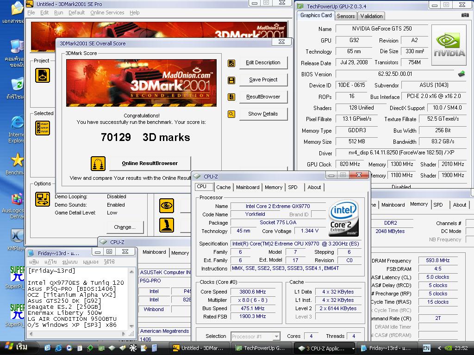Image resolution: width=474 pixels, height=355 pixels.
Task: Click the EN language indicator in tray
Action: tap(426, 348)
